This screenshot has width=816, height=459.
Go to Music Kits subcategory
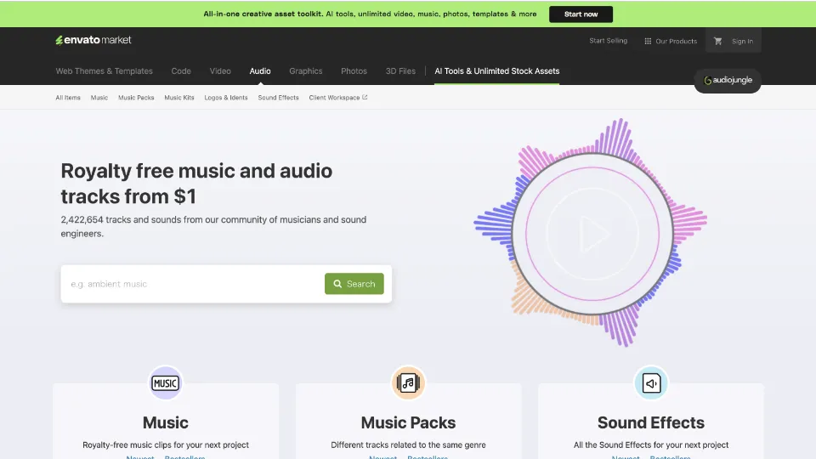(x=179, y=97)
